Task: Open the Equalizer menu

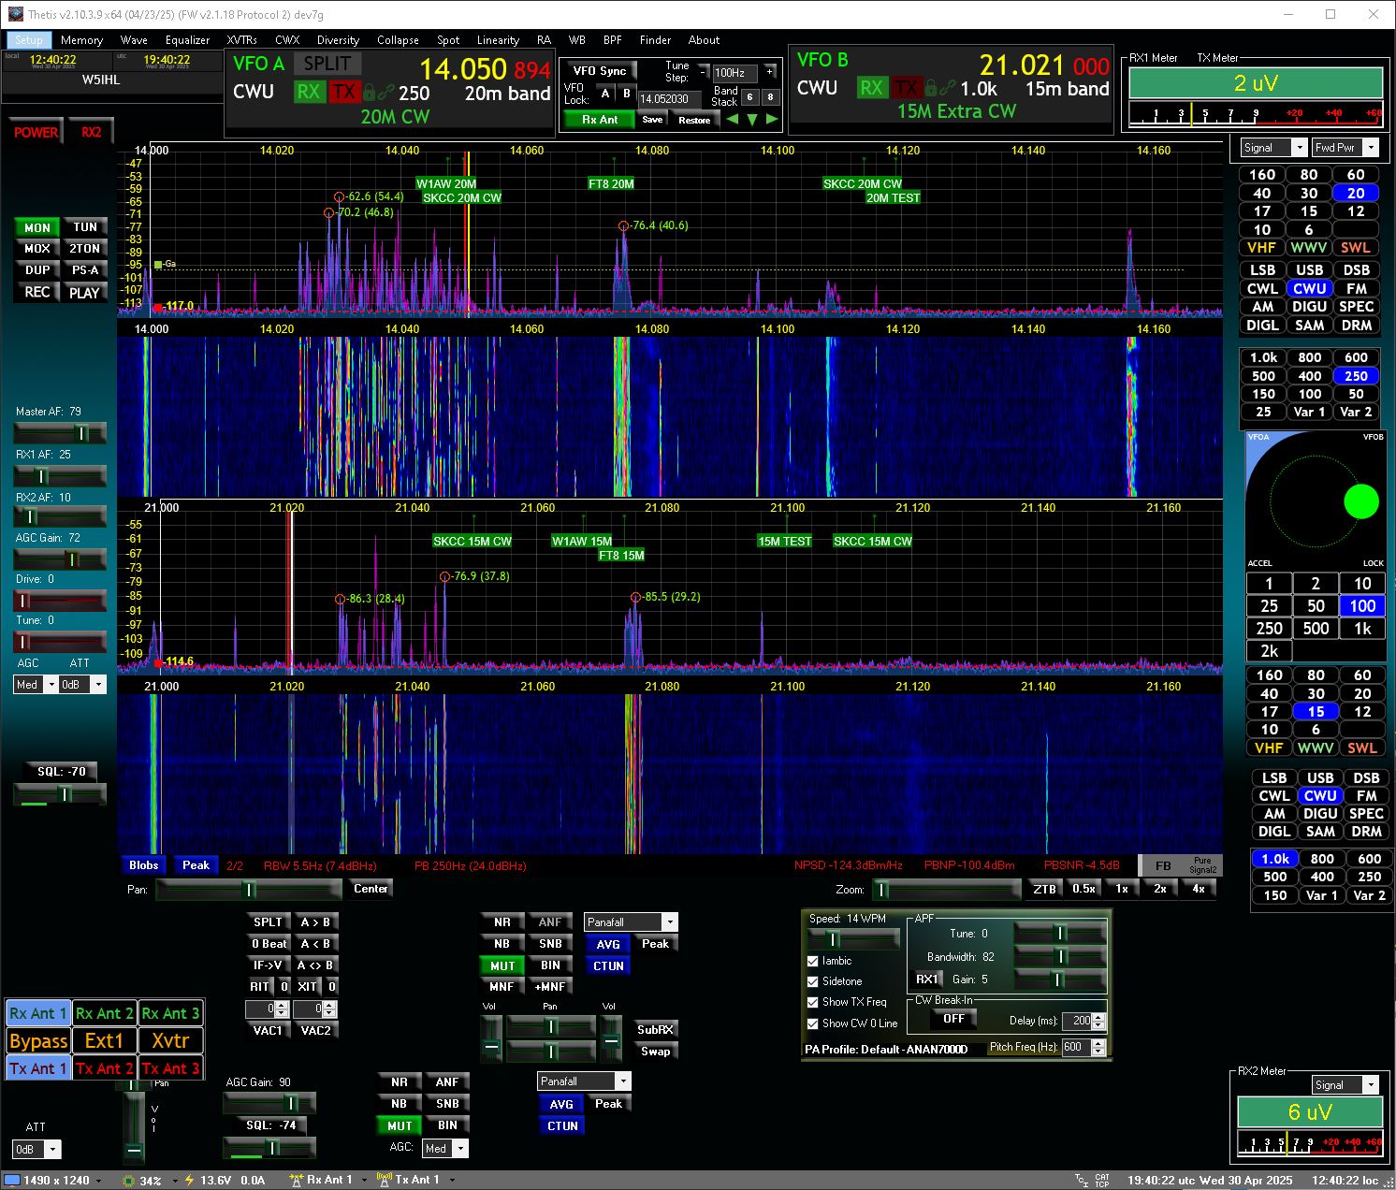Action: (187, 40)
